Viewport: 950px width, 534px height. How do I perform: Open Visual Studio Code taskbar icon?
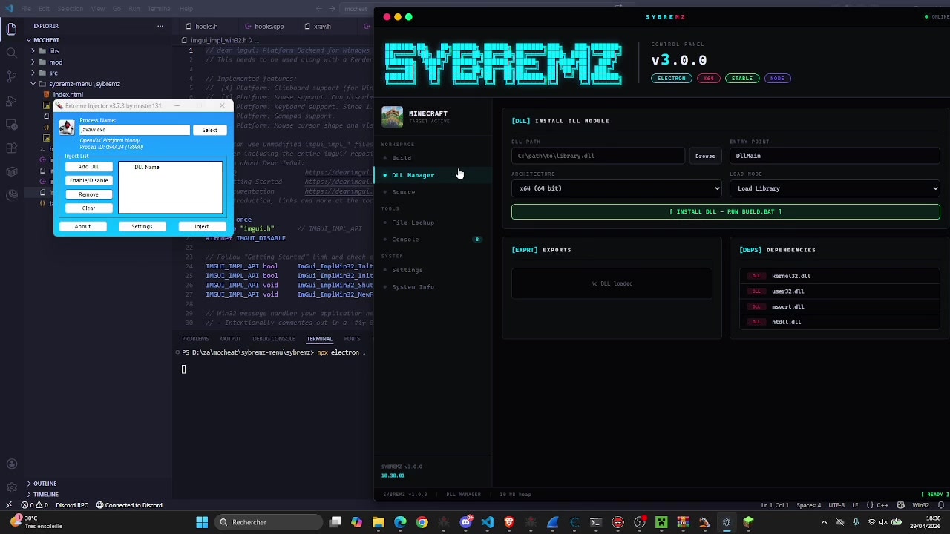coord(487,522)
